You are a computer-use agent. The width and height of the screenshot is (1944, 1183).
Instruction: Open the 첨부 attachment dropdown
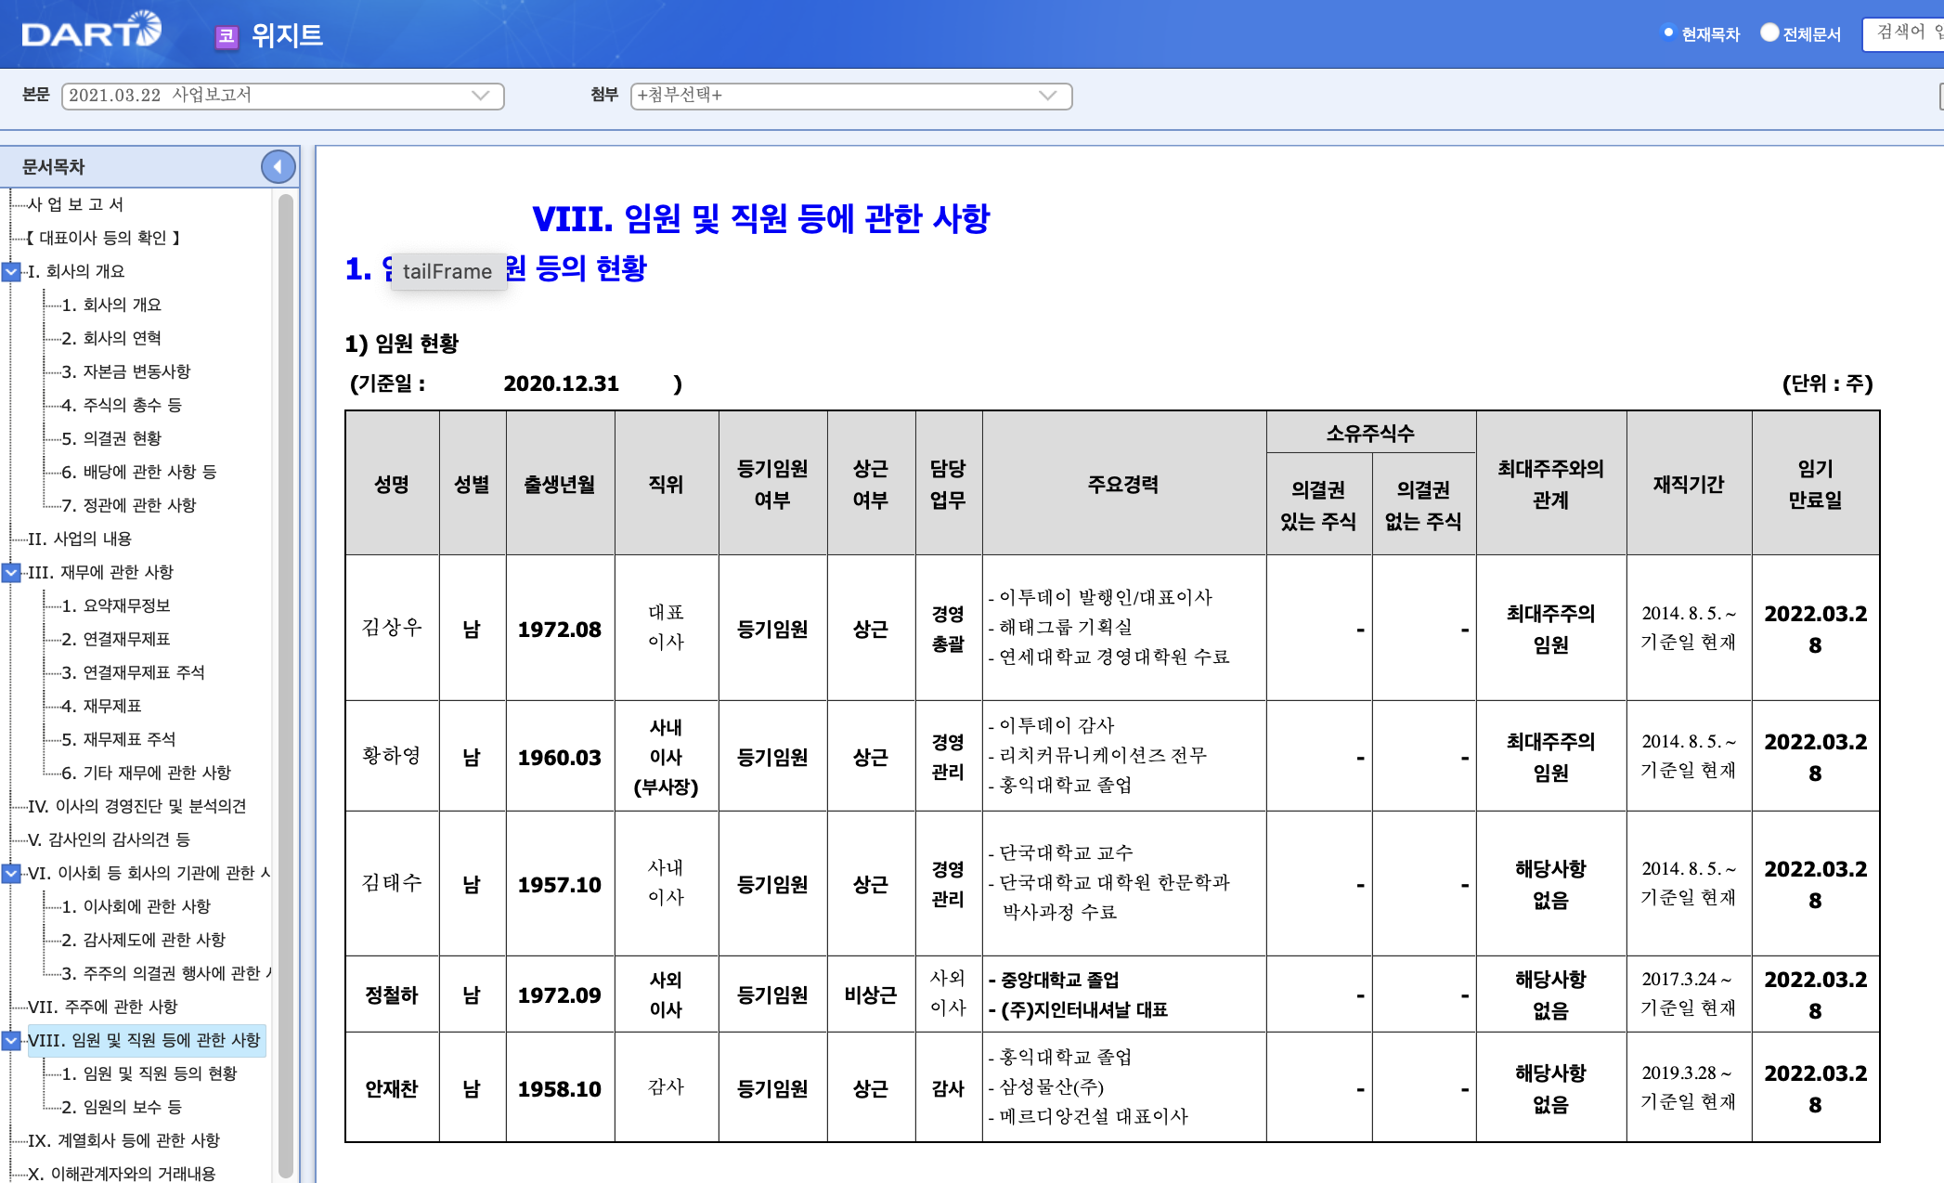[x=850, y=96]
